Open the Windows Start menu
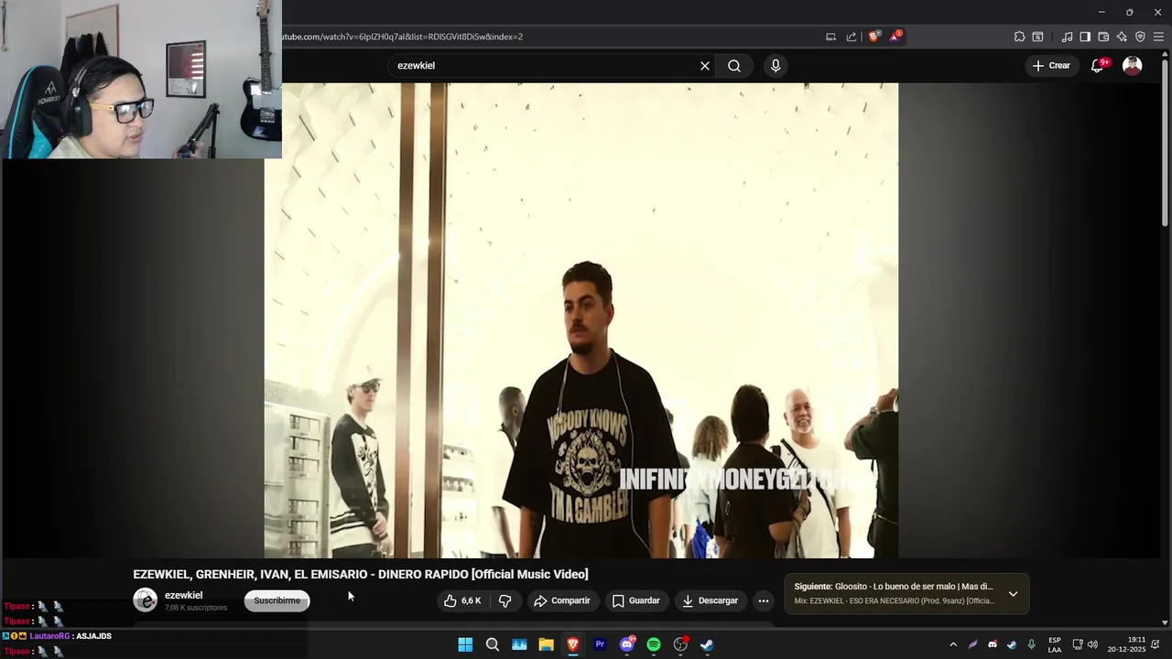Screen dimensions: 1172x659 coord(465,644)
